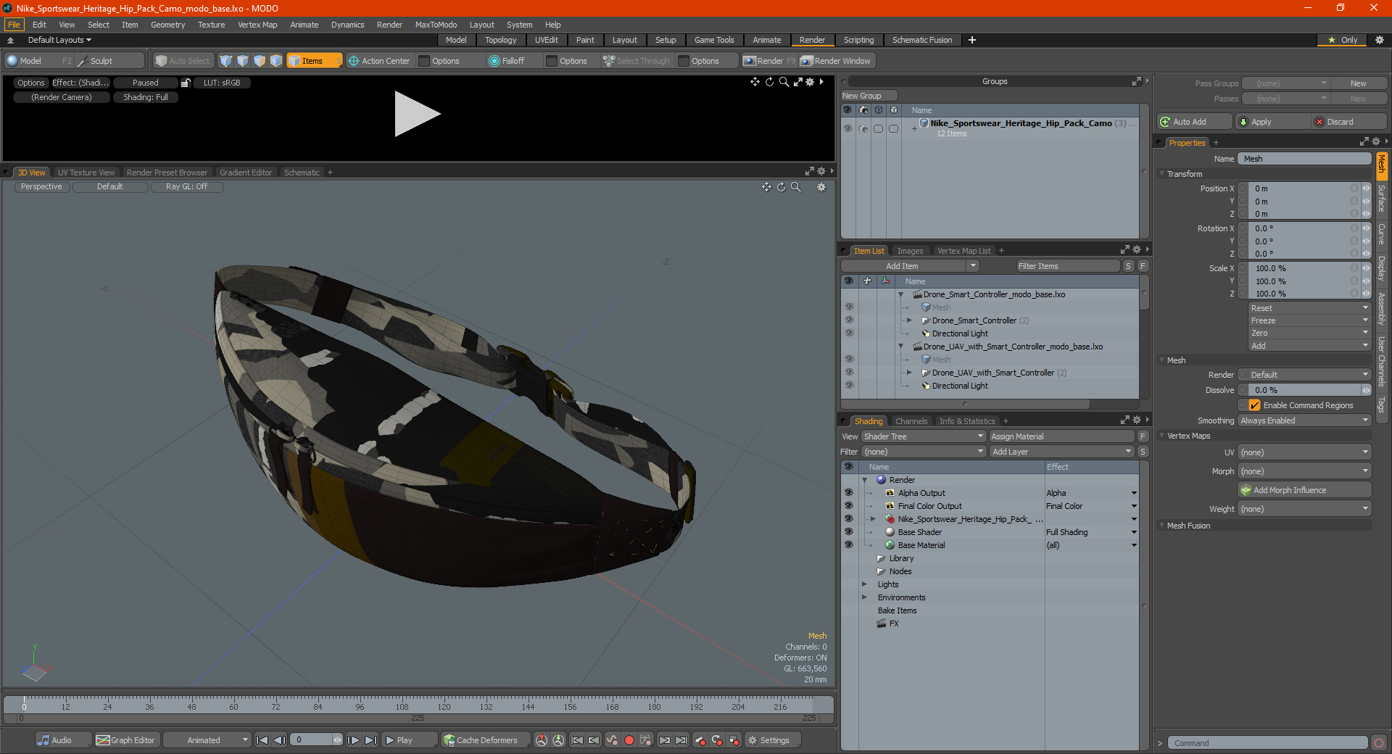Click Apply button in passes
1392x754 pixels.
pyautogui.click(x=1273, y=122)
